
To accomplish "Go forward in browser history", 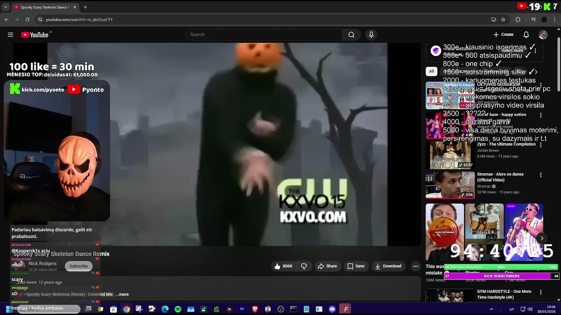I will click(x=17, y=19).
